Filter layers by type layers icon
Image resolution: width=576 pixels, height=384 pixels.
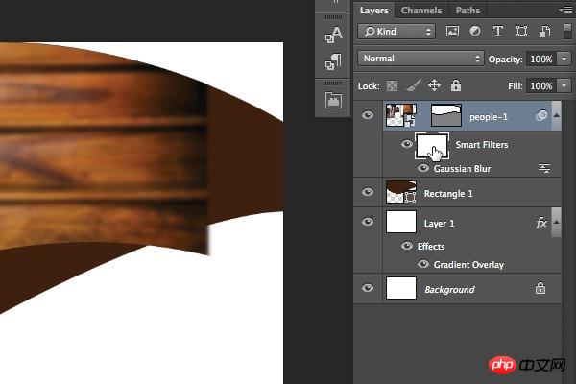pyautogui.click(x=498, y=32)
